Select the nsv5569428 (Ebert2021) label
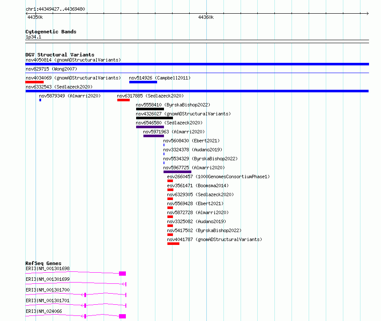 click(x=195, y=203)
